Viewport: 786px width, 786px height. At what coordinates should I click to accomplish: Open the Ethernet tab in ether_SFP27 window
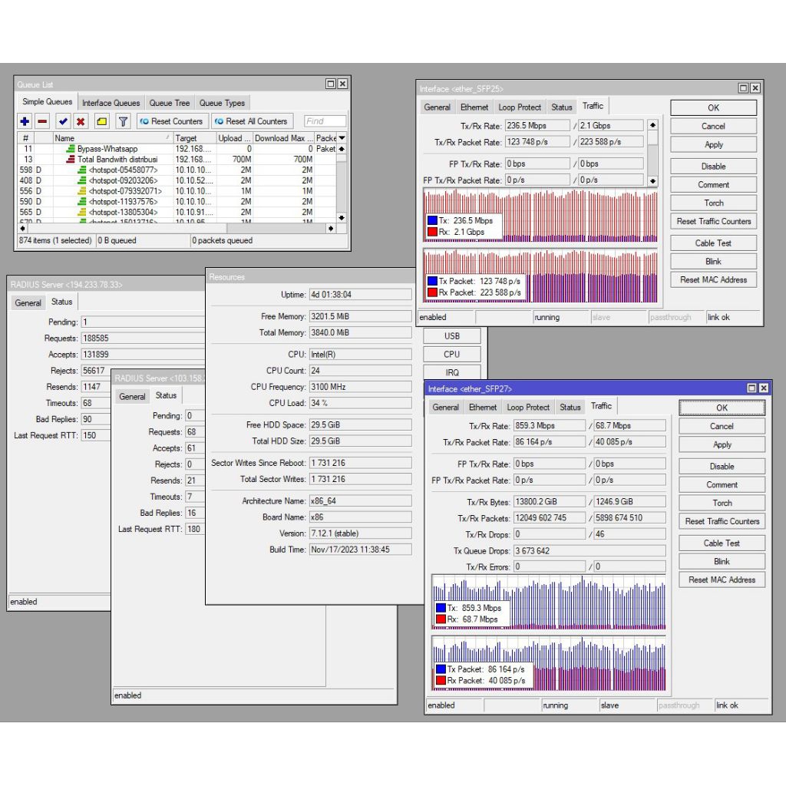483,407
